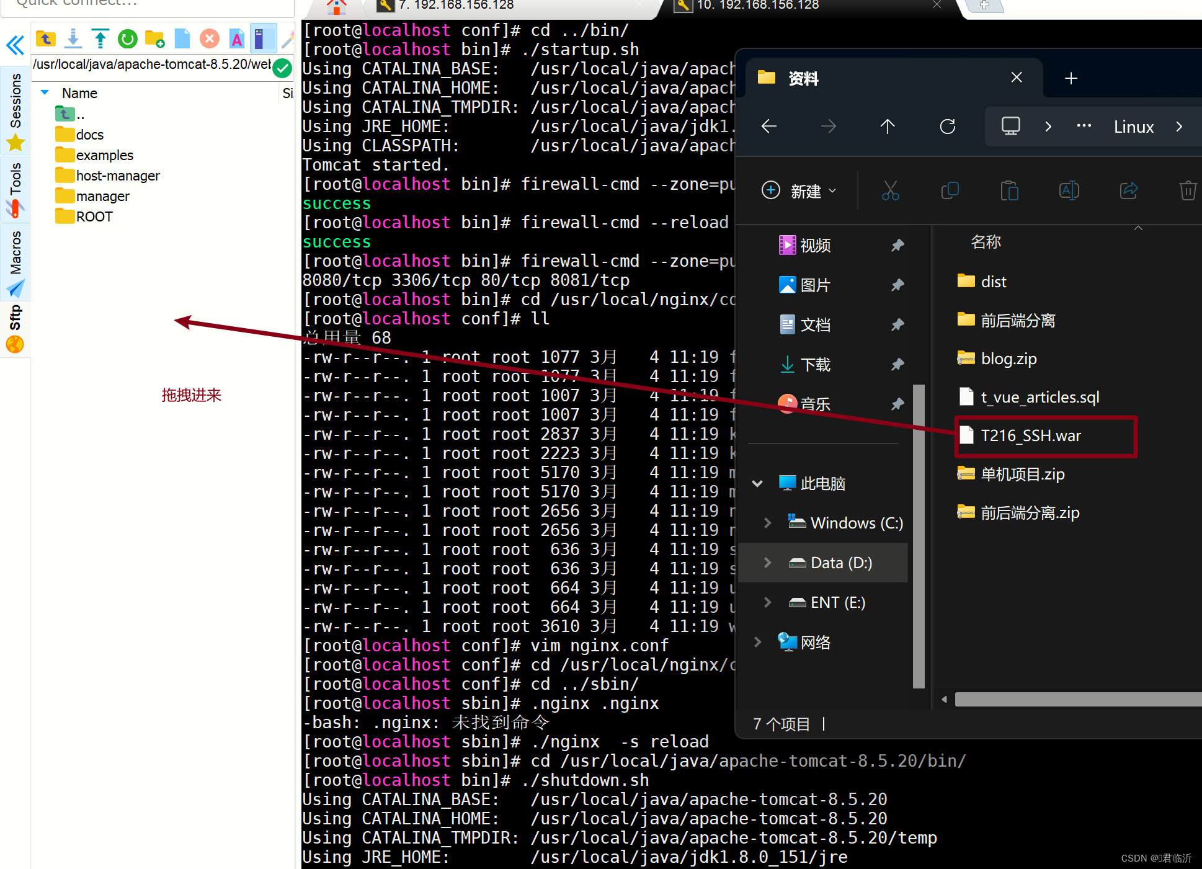Collapse the 此电脑 tree node
1202x869 pixels.
pyautogui.click(x=757, y=483)
